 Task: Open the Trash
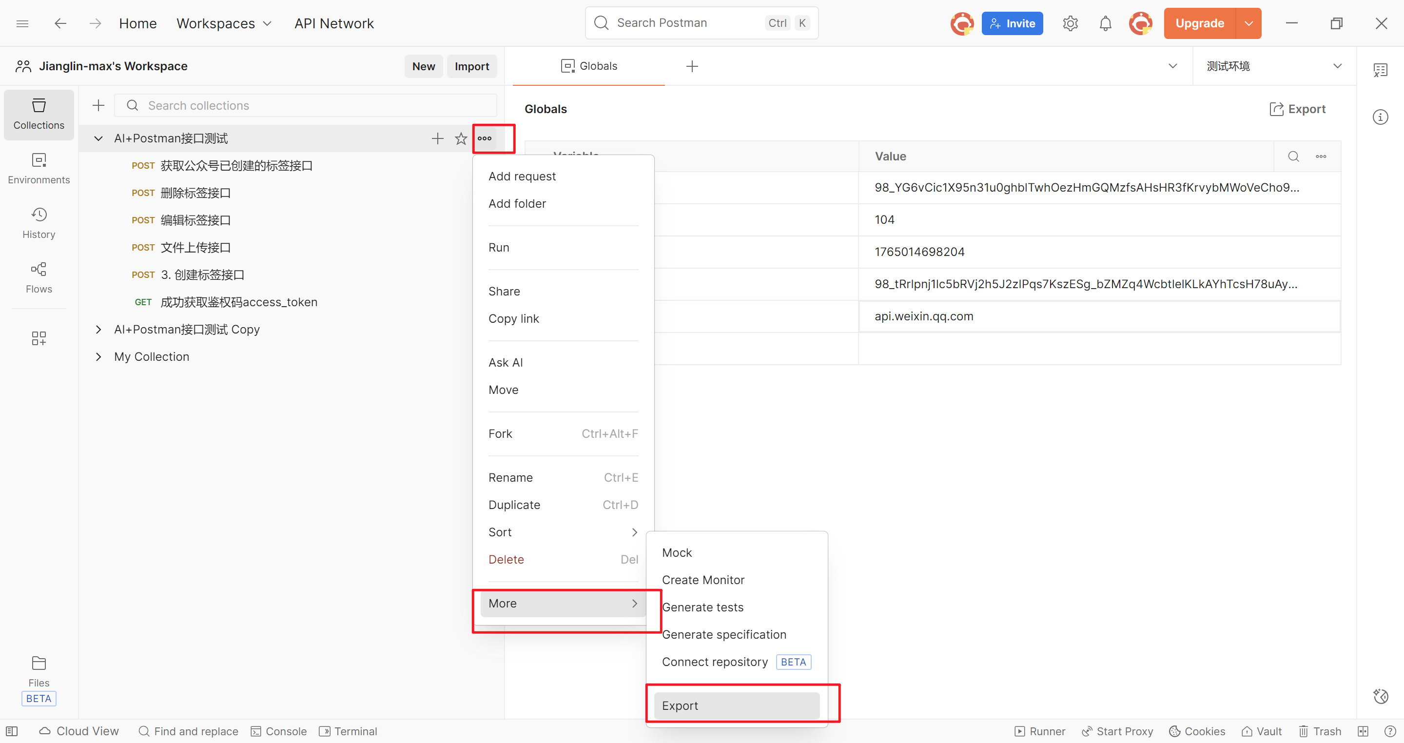[1320, 732]
